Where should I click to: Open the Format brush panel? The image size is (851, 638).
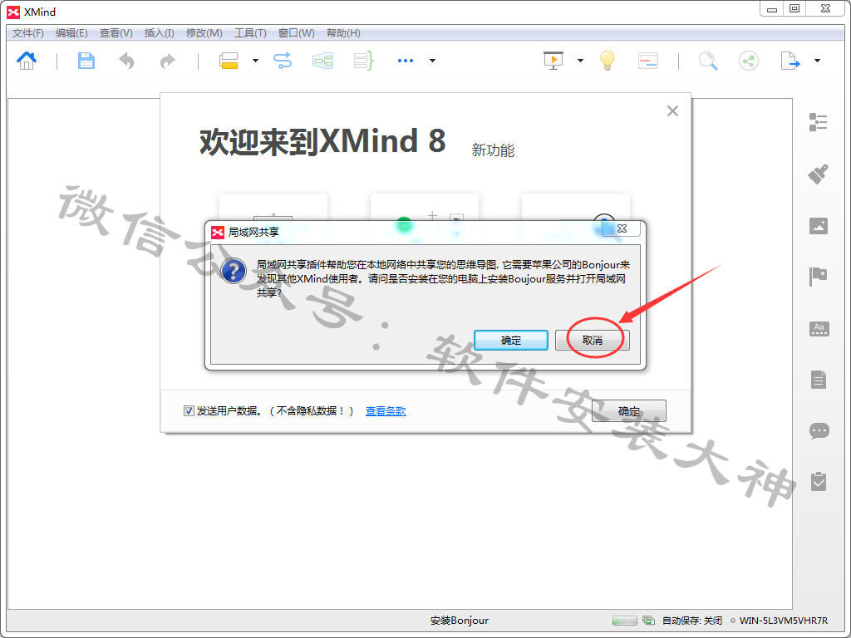pyautogui.click(x=818, y=174)
